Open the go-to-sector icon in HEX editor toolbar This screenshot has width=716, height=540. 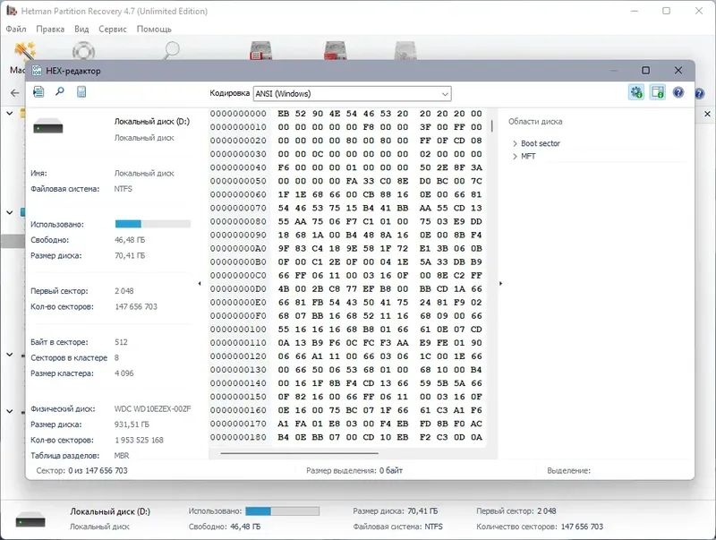click(38, 92)
